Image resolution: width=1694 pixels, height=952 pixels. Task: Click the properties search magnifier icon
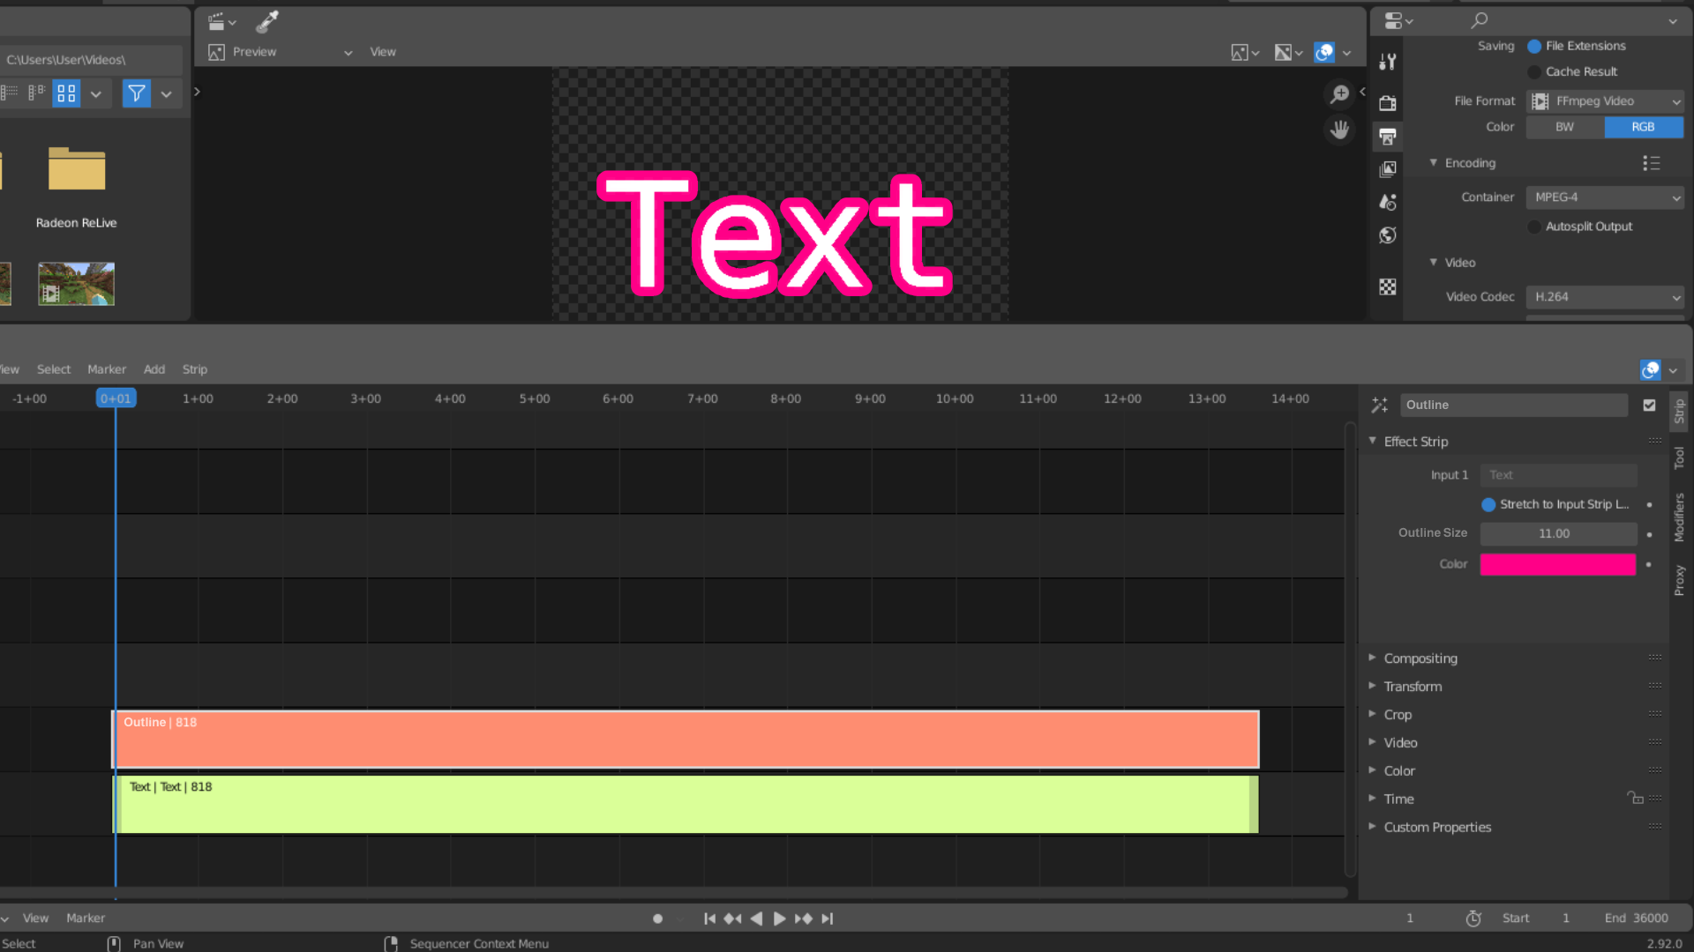coord(1480,20)
